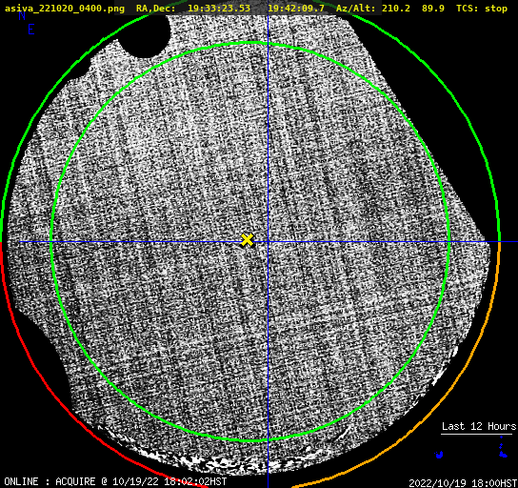
Task: Click the TCS: stop status text
Action: 482,9
